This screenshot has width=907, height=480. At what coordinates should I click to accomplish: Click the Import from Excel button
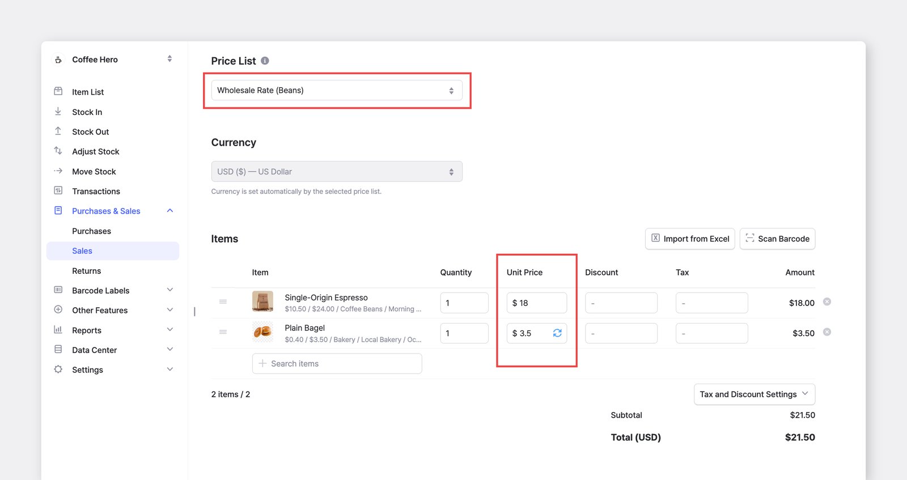pyautogui.click(x=690, y=239)
